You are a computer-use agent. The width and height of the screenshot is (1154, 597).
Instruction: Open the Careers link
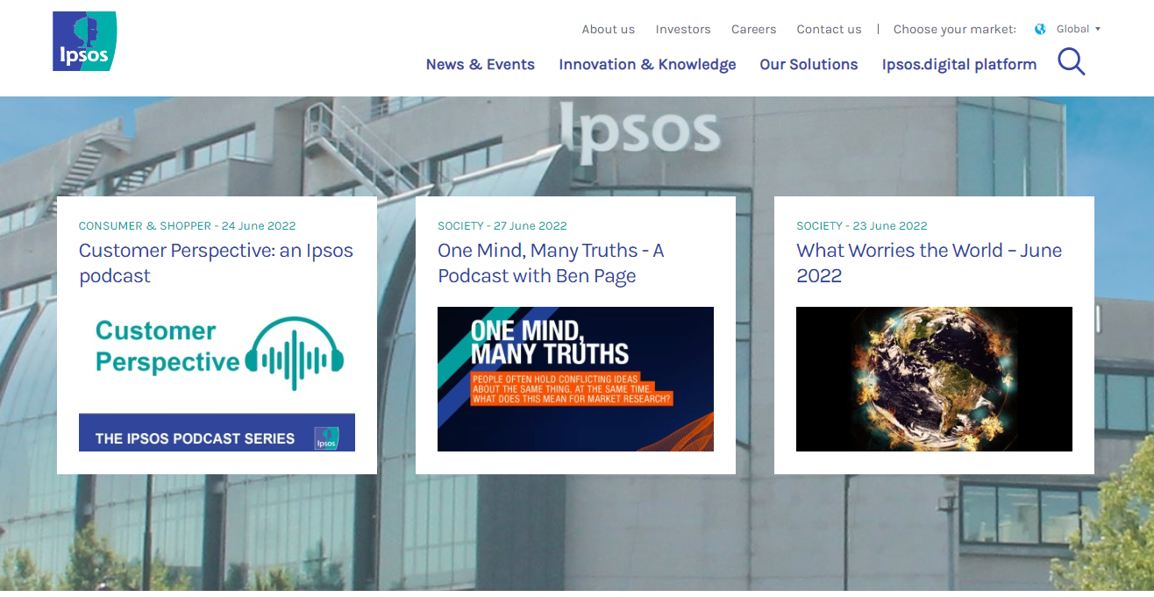pyautogui.click(x=754, y=29)
